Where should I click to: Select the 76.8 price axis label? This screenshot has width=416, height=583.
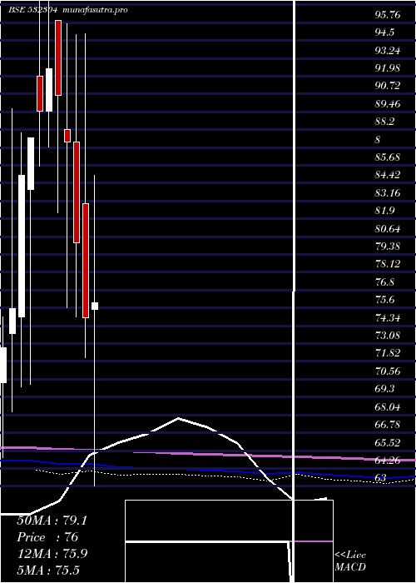tap(384, 282)
